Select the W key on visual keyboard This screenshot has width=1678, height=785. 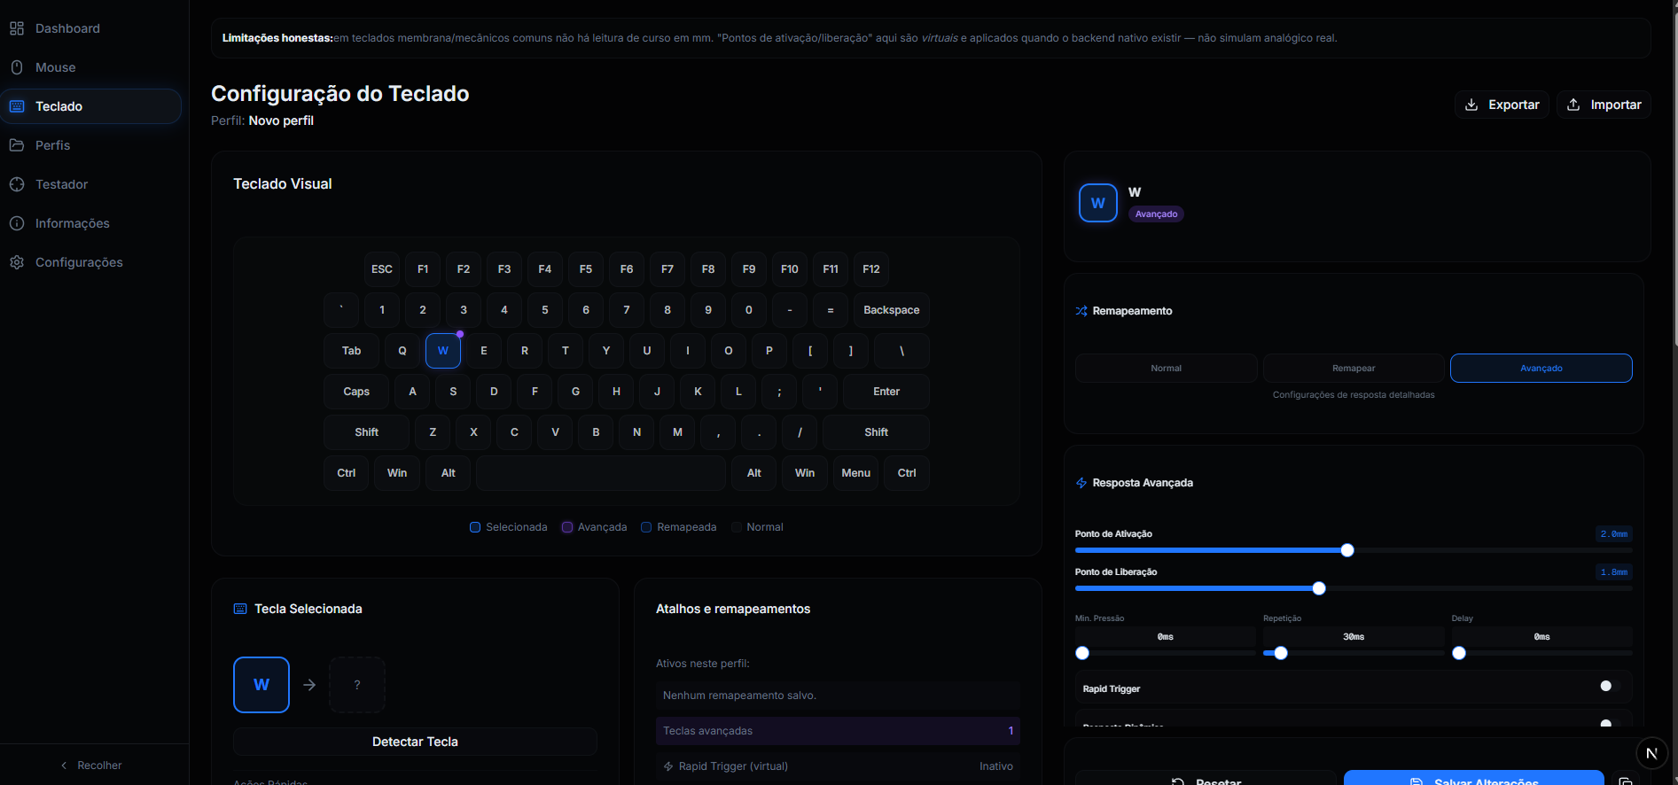click(x=443, y=351)
